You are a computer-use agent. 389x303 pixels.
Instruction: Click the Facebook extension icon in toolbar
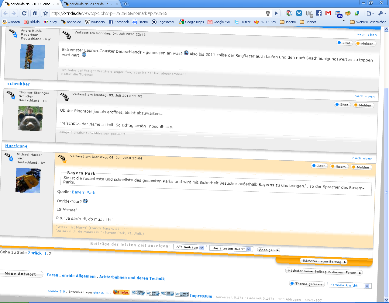[x=318, y=13]
